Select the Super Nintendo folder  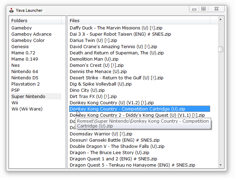[x=36, y=96]
